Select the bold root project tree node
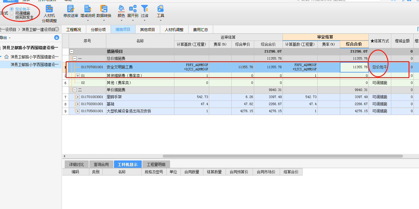The height and width of the screenshot is (209, 419). (x=30, y=48)
